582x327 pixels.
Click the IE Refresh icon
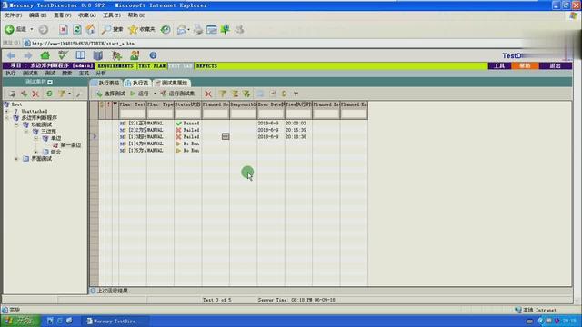click(x=76, y=29)
